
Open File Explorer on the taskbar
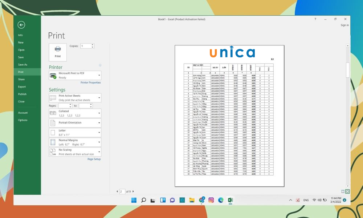tap(192, 200)
